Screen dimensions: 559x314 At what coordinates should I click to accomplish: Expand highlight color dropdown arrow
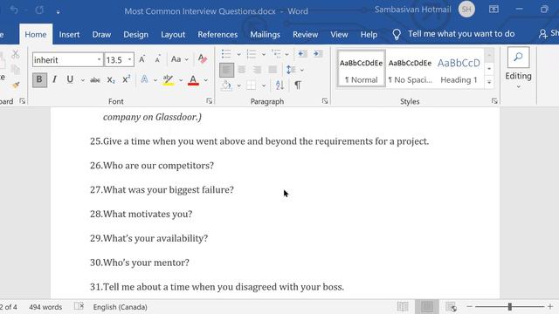click(x=181, y=80)
